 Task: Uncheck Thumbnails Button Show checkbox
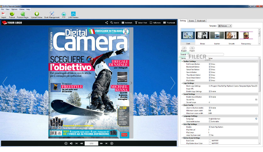[x=210, y=75]
